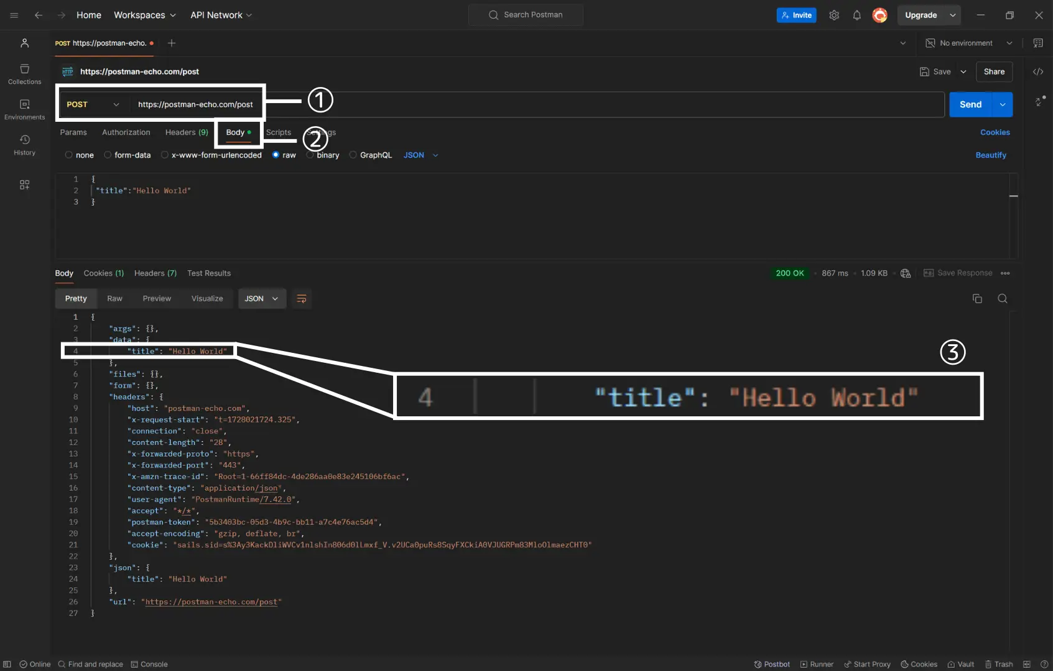Open the network globe icon in response
The image size is (1053, 671).
click(x=906, y=273)
